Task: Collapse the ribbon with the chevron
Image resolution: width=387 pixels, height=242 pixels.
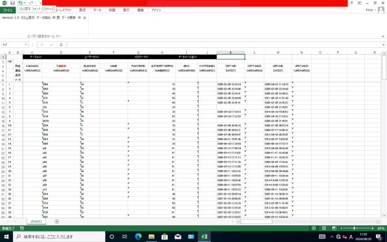Action: click(383, 36)
